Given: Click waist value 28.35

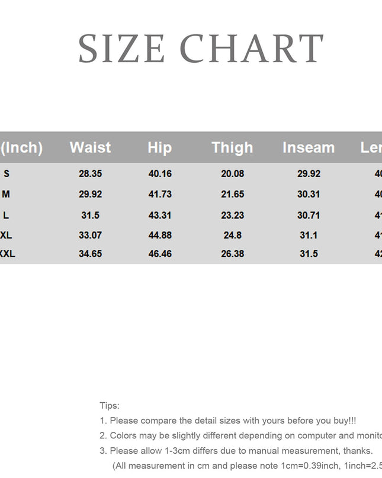Looking at the screenshot, I should tap(90, 174).
